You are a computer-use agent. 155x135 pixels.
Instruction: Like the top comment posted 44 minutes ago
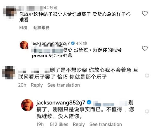coord(145,13)
